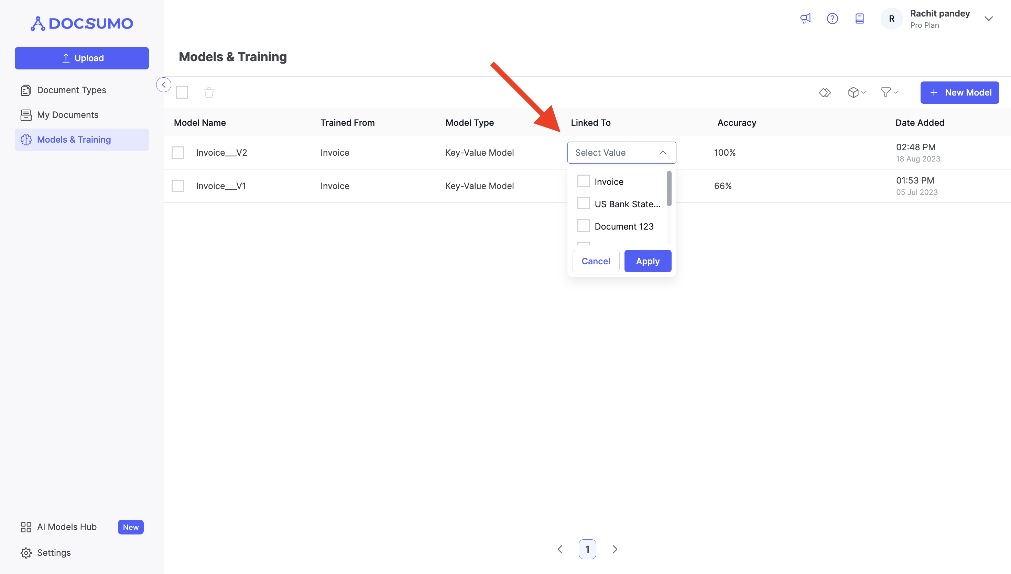Open the documentation book icon
The width and height of the screenshot is (1011, 574).
click(859, 19)
